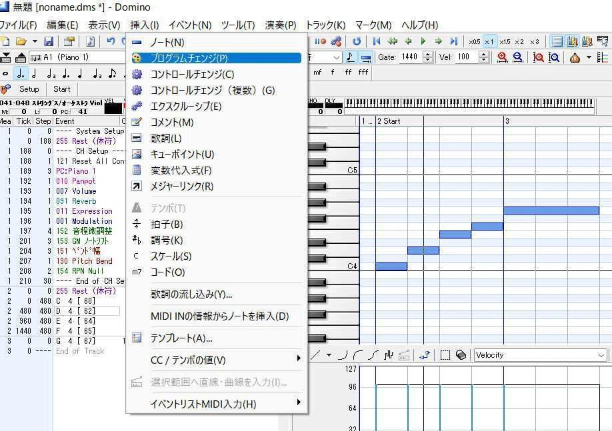The image size is (612, 431).
Task: Choose プログラムチェンジ(P) from the menu
Action: pyautogui.click(x=215, y=58)
